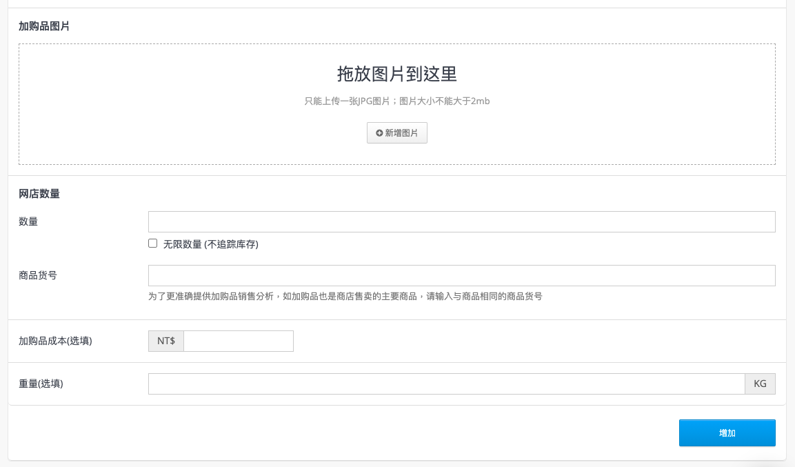Viewport: 795px width, 467px height.
Task: Click the SKU help text below 商品货号
Action: click(x=345, y=296)
